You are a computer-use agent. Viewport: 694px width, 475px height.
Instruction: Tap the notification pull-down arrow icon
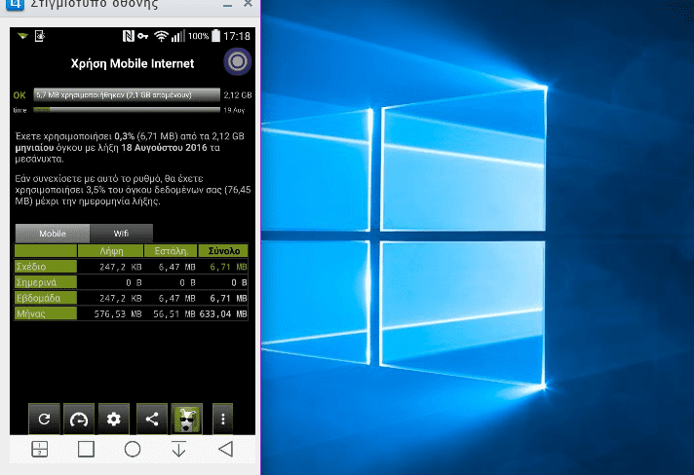pyautogui.click(x=178, y=449)
